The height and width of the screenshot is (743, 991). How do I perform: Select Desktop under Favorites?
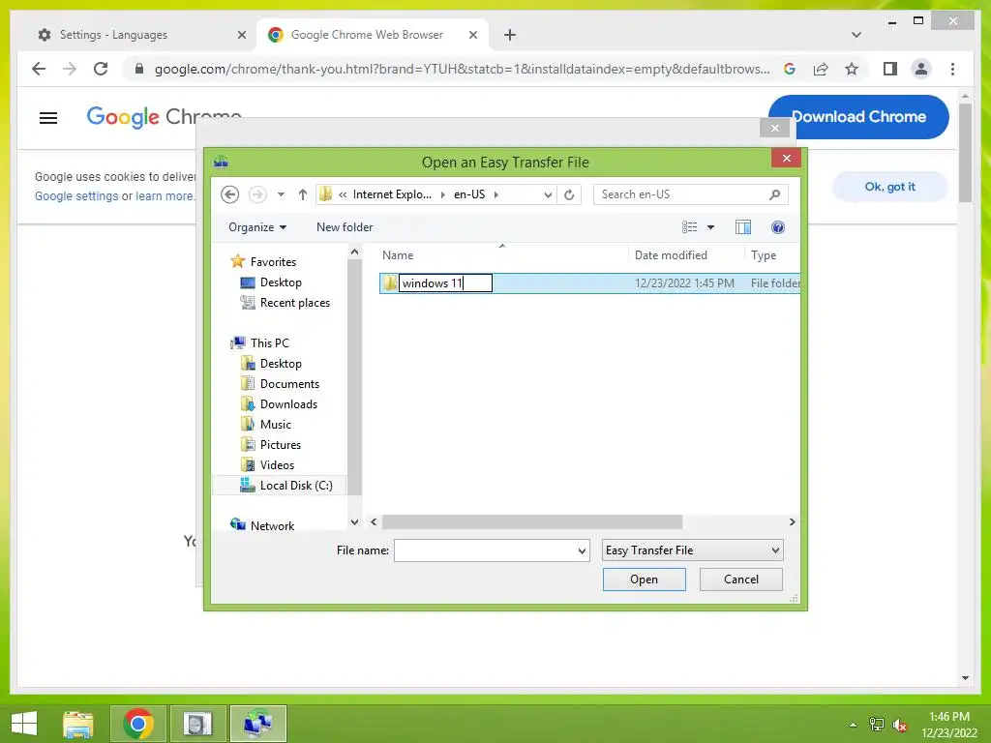point(281,282)
